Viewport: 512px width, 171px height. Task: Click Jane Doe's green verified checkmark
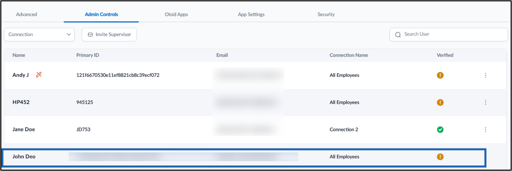click(440, 129)
